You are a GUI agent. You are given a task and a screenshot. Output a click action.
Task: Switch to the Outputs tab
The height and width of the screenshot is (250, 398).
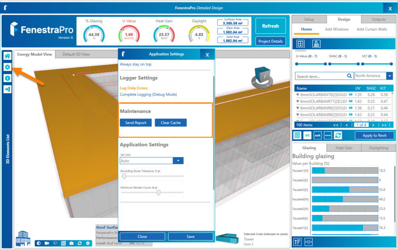click(x=379, y=19)
